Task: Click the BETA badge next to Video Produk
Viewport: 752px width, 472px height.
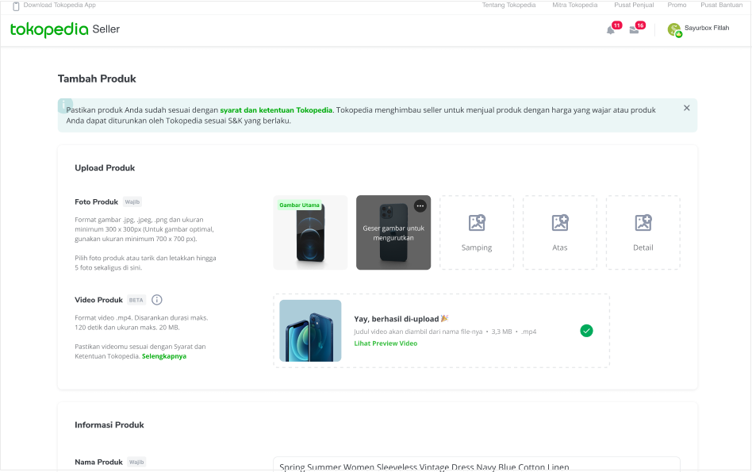Action: (x=136, y=300)
